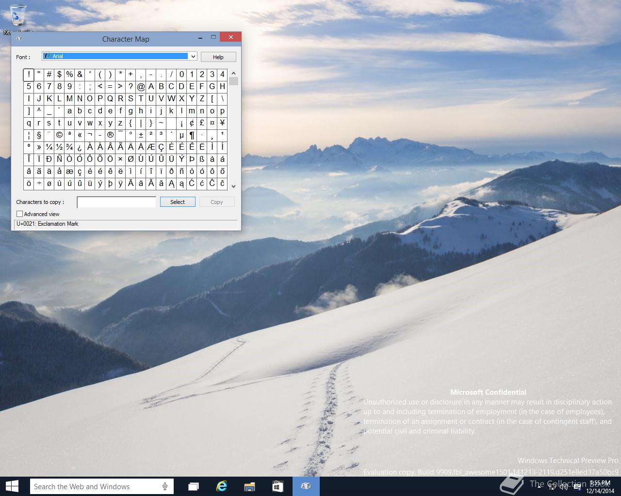This screenshot has width=621, height=496.
Task: Launch Internet Explorer from the taskbar
Action: (221, 486)
